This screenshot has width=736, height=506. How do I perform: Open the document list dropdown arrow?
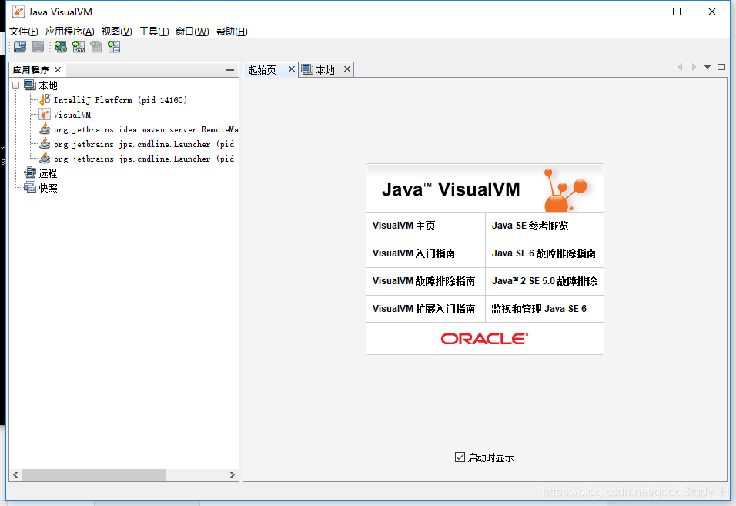[708, 67]
